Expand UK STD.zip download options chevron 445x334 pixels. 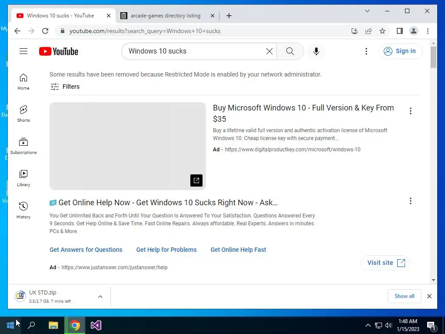click(100, 297)
